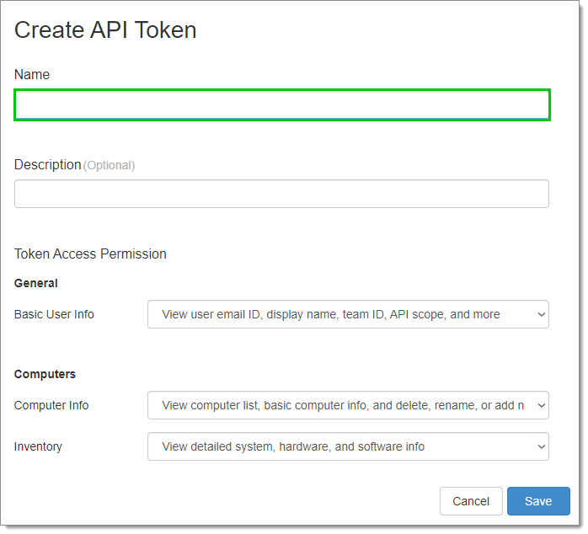Click the Save button
This screenshot has height=534, width=588.
[538, 501]
